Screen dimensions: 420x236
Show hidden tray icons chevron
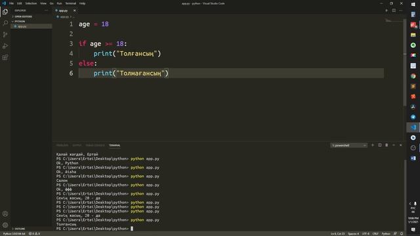[409, 204]
